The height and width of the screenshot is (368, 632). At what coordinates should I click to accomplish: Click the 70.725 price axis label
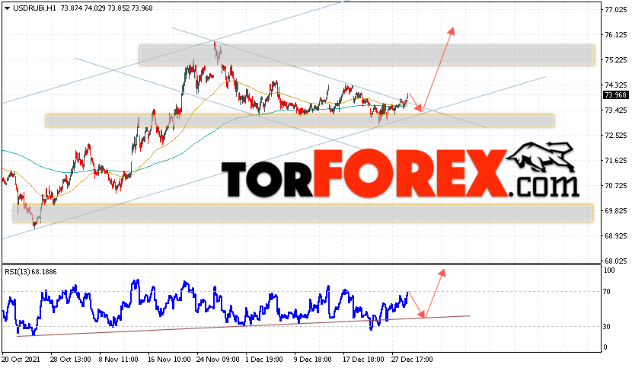(x=616, y=186)
